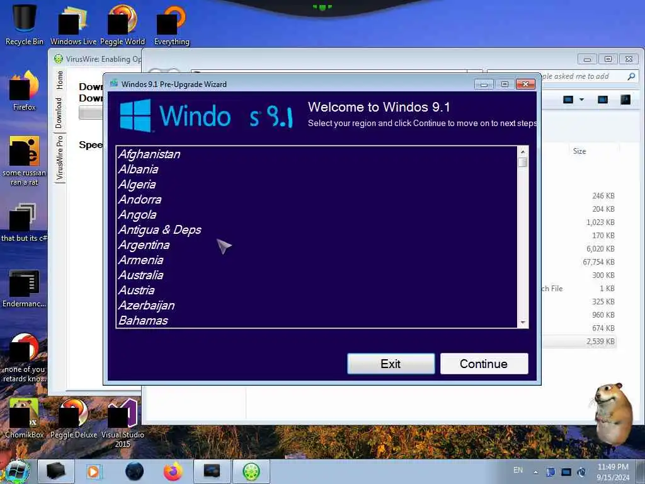Image resolution: width=645 pixels, height=484 pixels.
Task: Open Windows Media Player from the taskbar
Action: (x=93, y=471)
